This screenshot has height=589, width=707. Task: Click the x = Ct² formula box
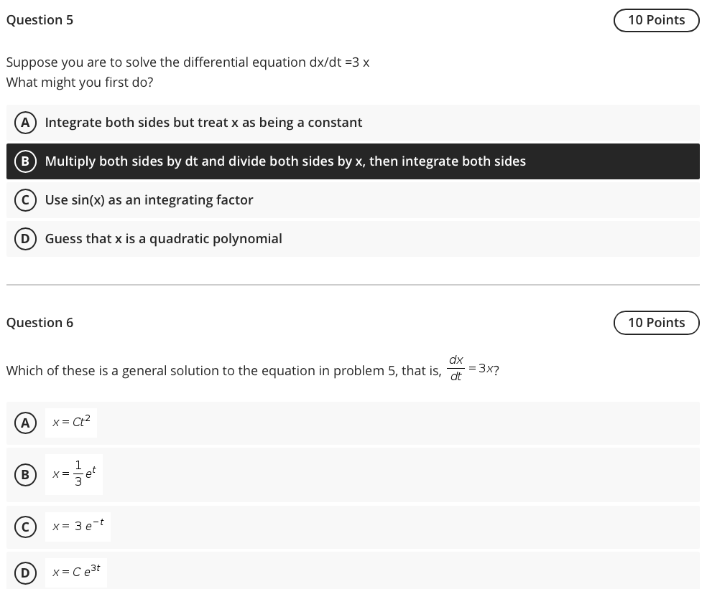pos(71,423)
